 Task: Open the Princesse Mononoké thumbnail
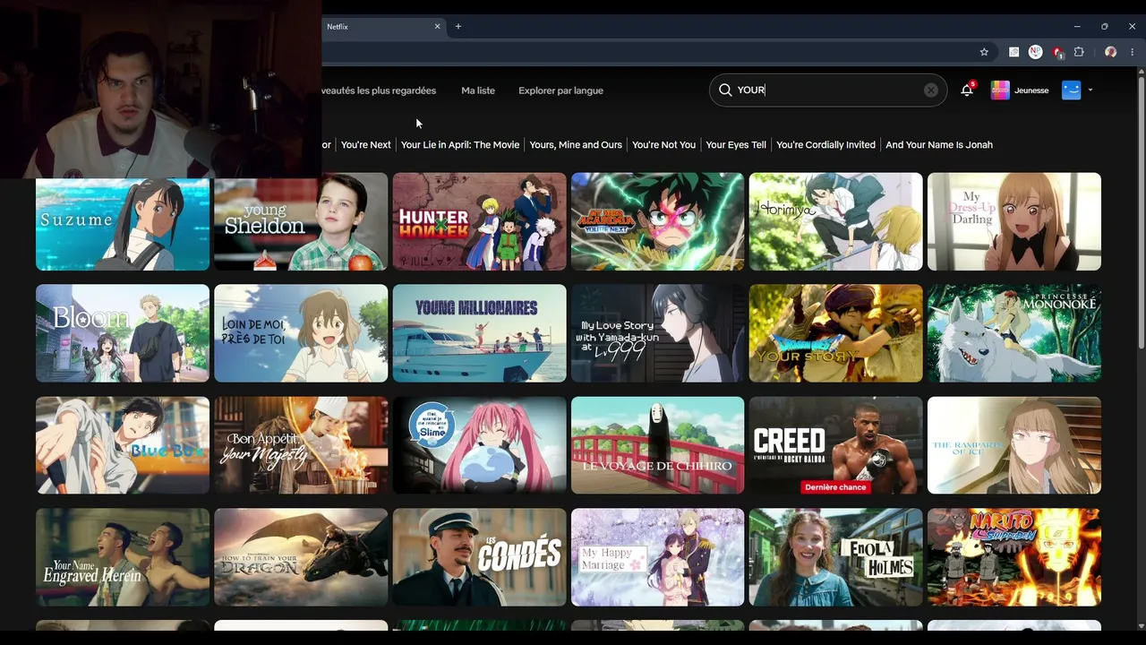1014,333
